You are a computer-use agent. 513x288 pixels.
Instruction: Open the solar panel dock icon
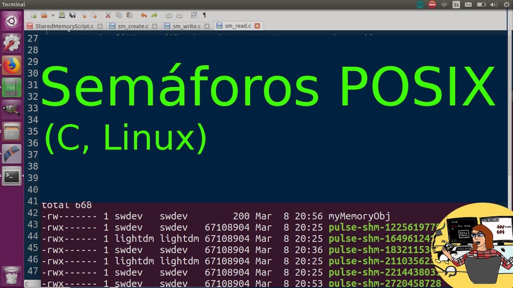tap(12, 154)
